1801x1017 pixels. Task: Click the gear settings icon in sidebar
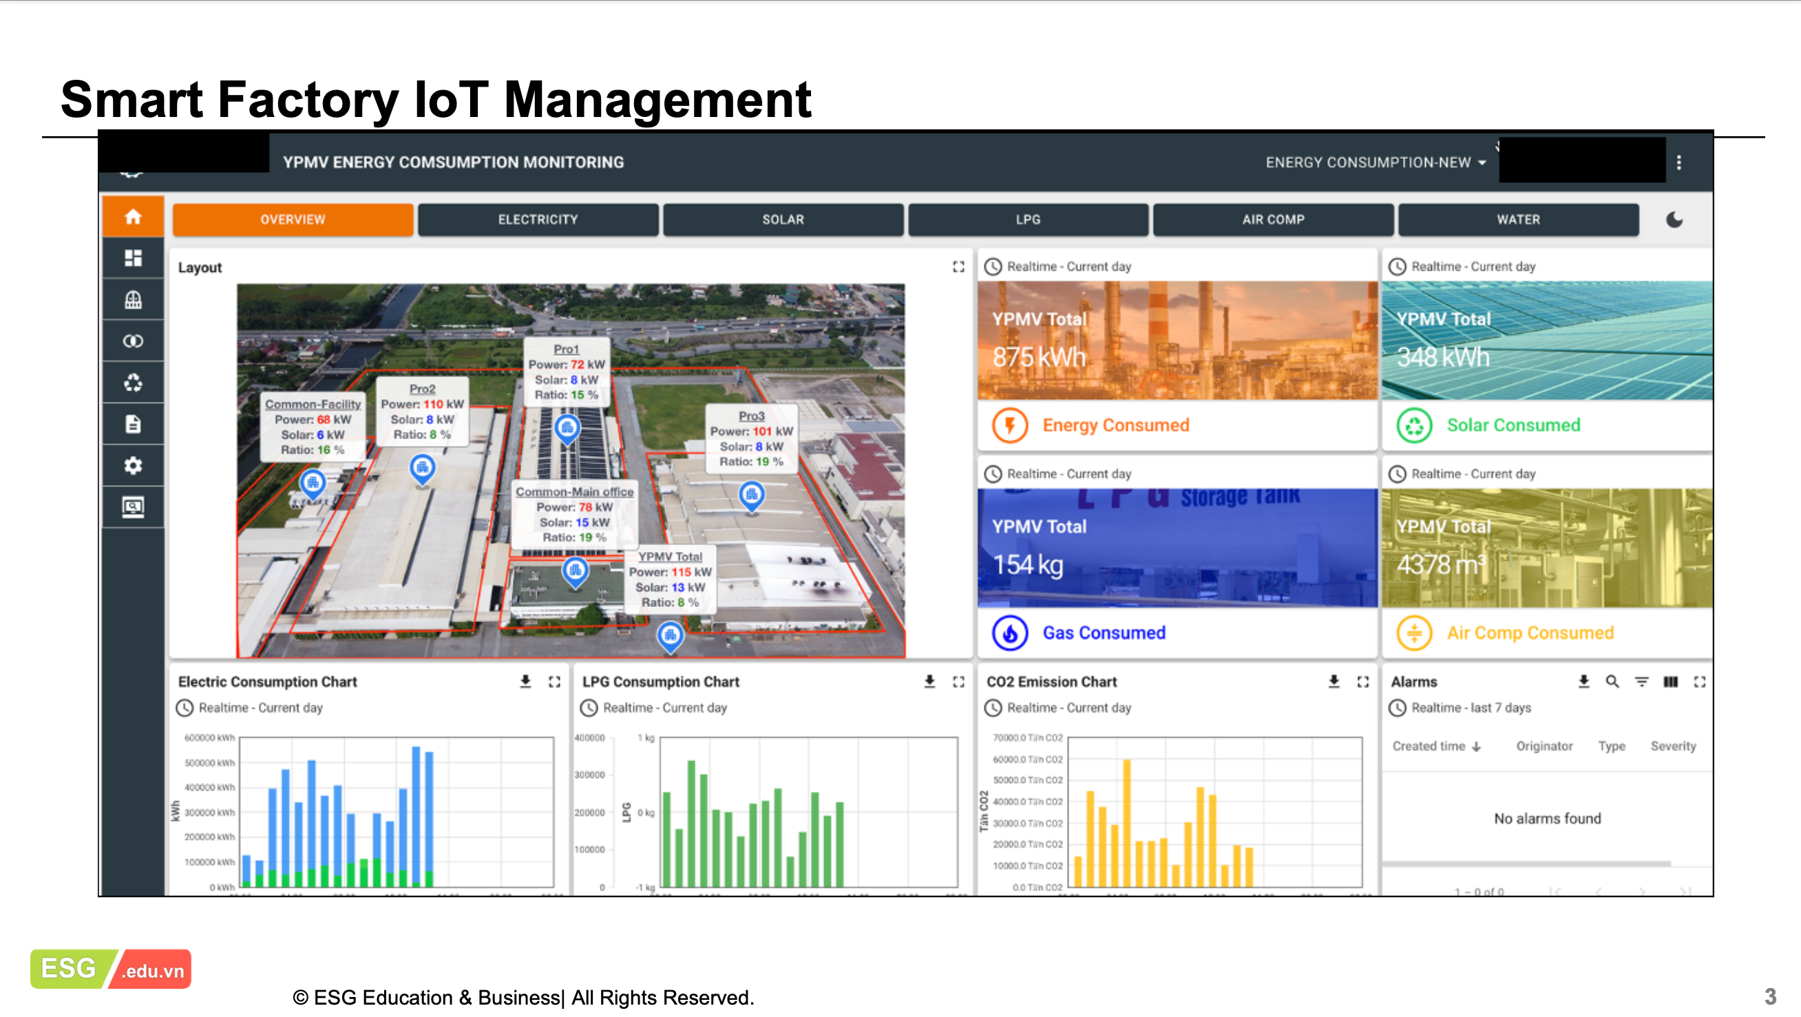click(133, 467)
